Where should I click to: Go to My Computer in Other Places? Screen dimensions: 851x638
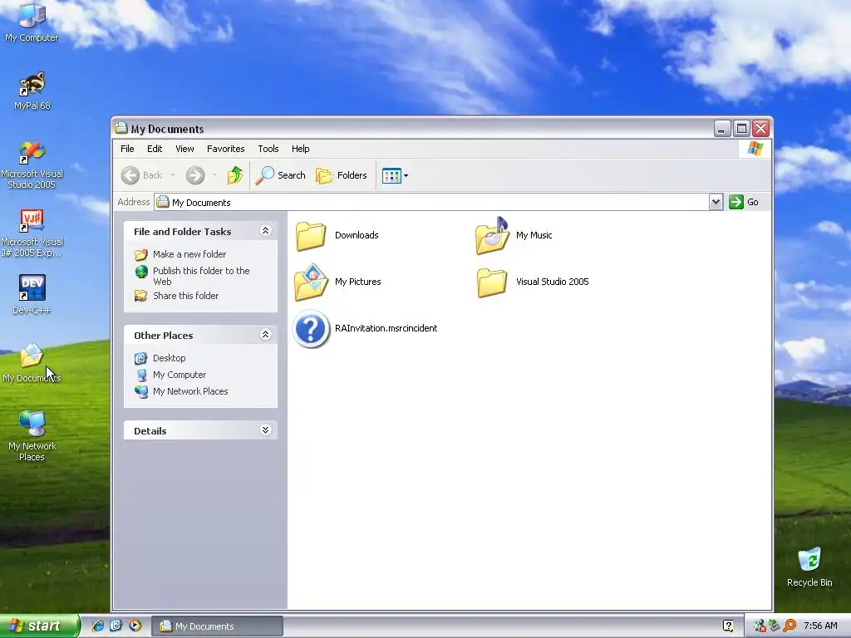coord(180,375)
